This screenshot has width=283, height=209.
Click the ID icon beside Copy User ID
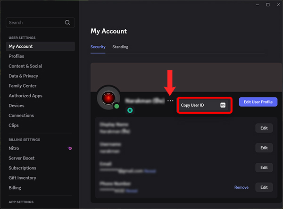point(223,105)
